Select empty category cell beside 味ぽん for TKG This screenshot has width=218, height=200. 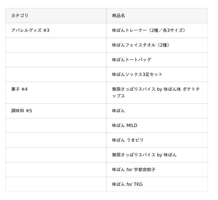click(x=56, y=184)
